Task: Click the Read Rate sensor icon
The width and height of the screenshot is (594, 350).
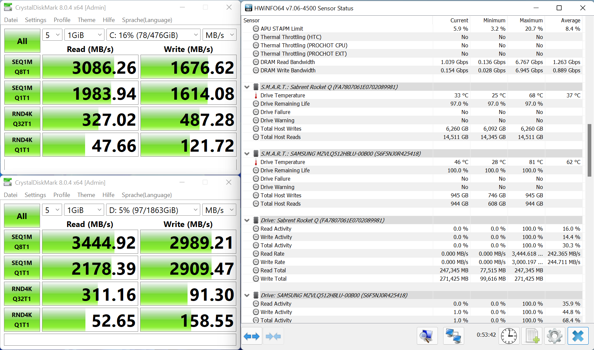Action: point(256,254)
